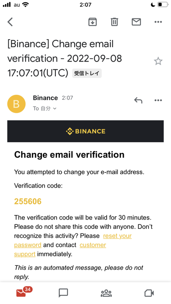Tap the verification code 255606

tap(28, 201)
